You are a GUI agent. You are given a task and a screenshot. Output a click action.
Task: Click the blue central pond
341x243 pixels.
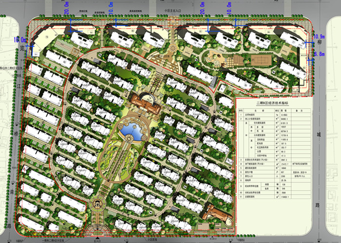(x=132, y=131)
